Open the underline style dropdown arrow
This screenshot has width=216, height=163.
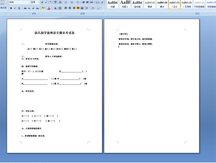[22, 8]
